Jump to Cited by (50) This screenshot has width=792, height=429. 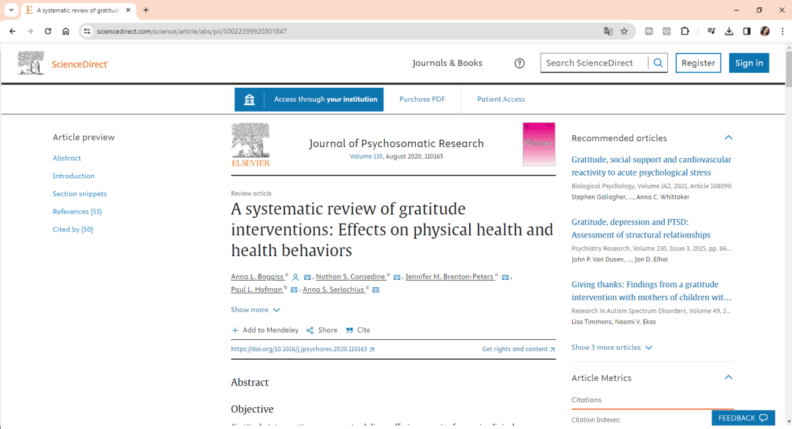click(73, 230)
